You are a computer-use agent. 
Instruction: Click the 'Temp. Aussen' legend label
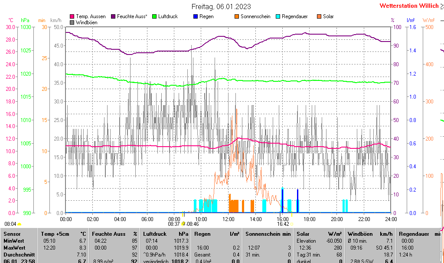(91, 16)
